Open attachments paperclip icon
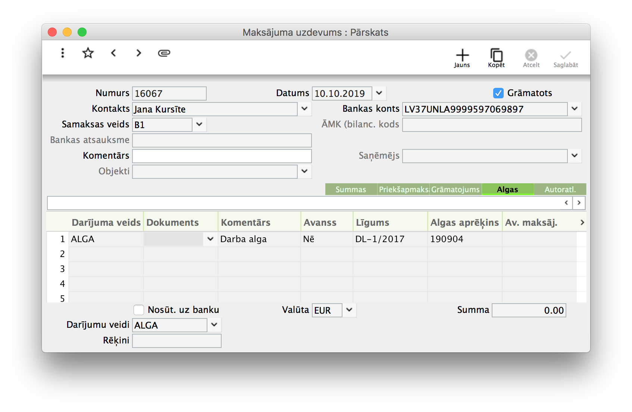632x412 pixels. (x=164, y=53)
